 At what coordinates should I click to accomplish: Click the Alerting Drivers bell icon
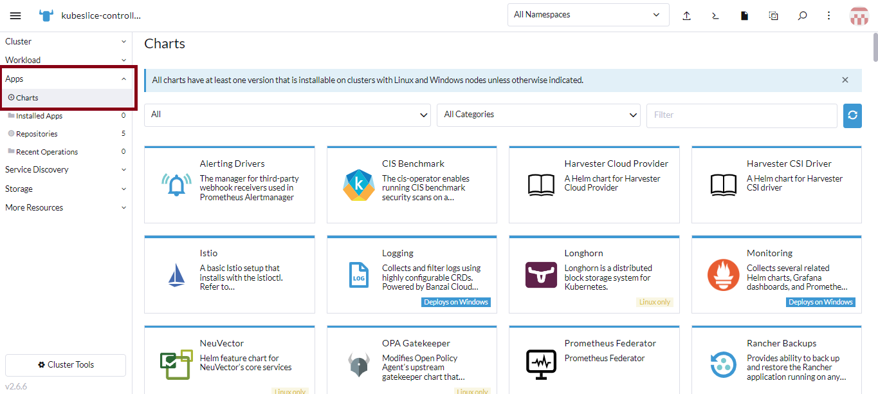(x=176, y=185)
